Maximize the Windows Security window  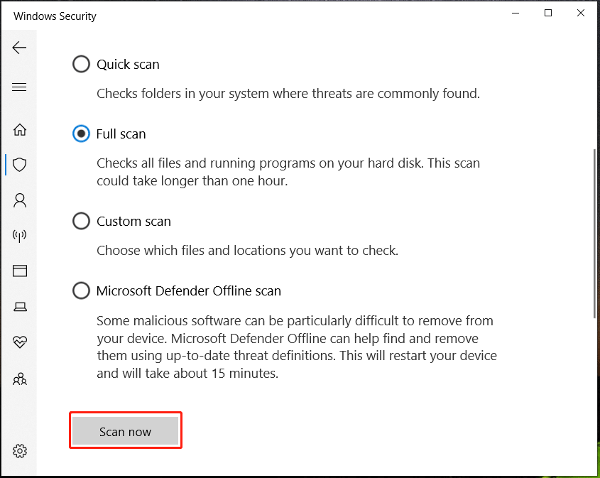pos(548,13)
